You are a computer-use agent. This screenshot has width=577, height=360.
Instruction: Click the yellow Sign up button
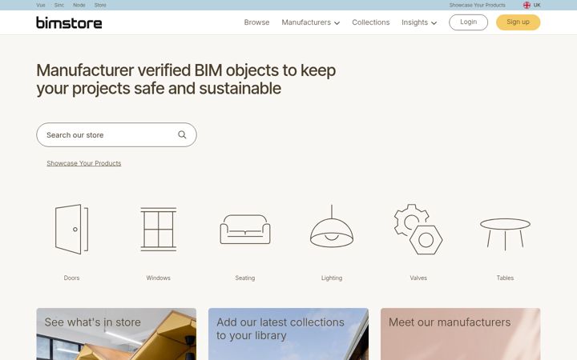518,22
